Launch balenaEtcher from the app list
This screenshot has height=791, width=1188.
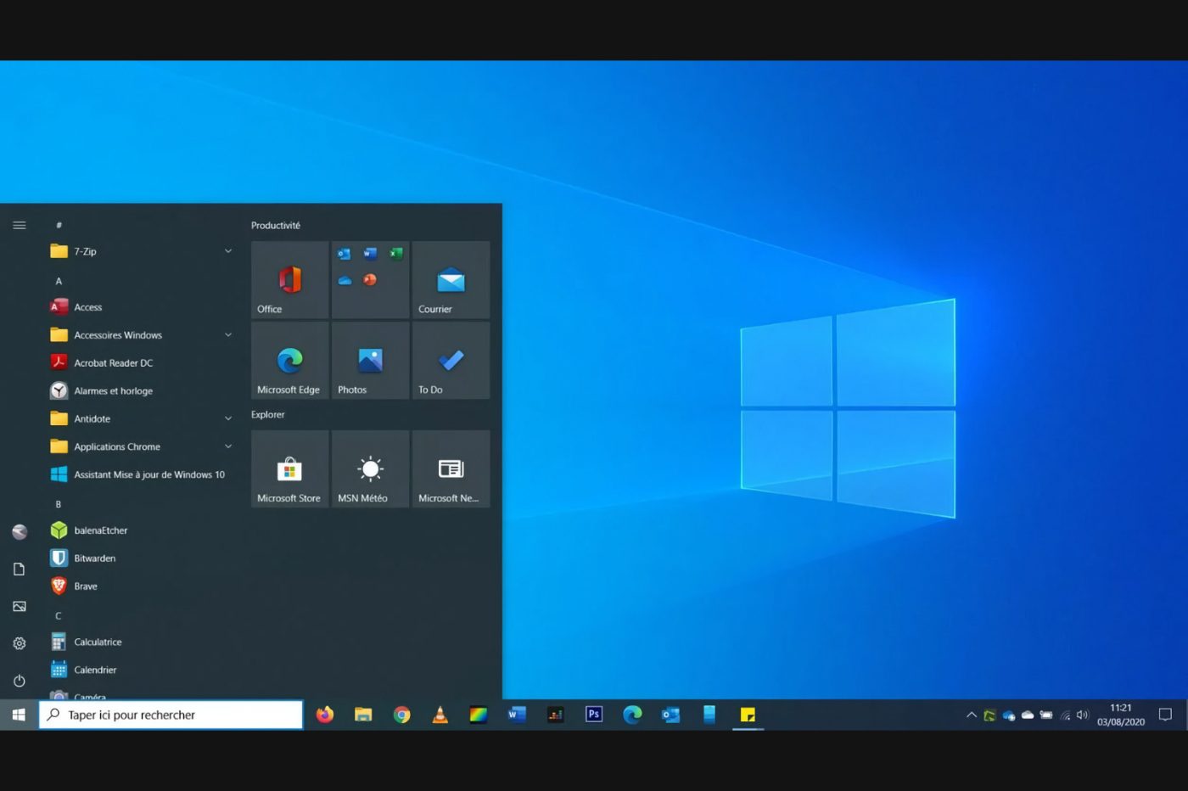[141, 530]
